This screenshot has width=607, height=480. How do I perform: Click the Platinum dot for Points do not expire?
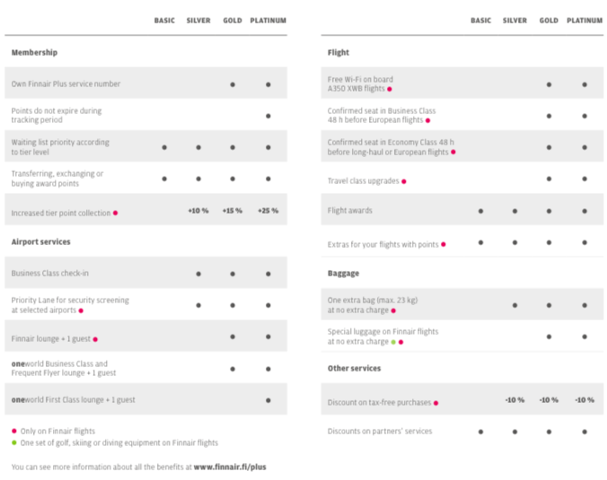(x=268, y=116)
